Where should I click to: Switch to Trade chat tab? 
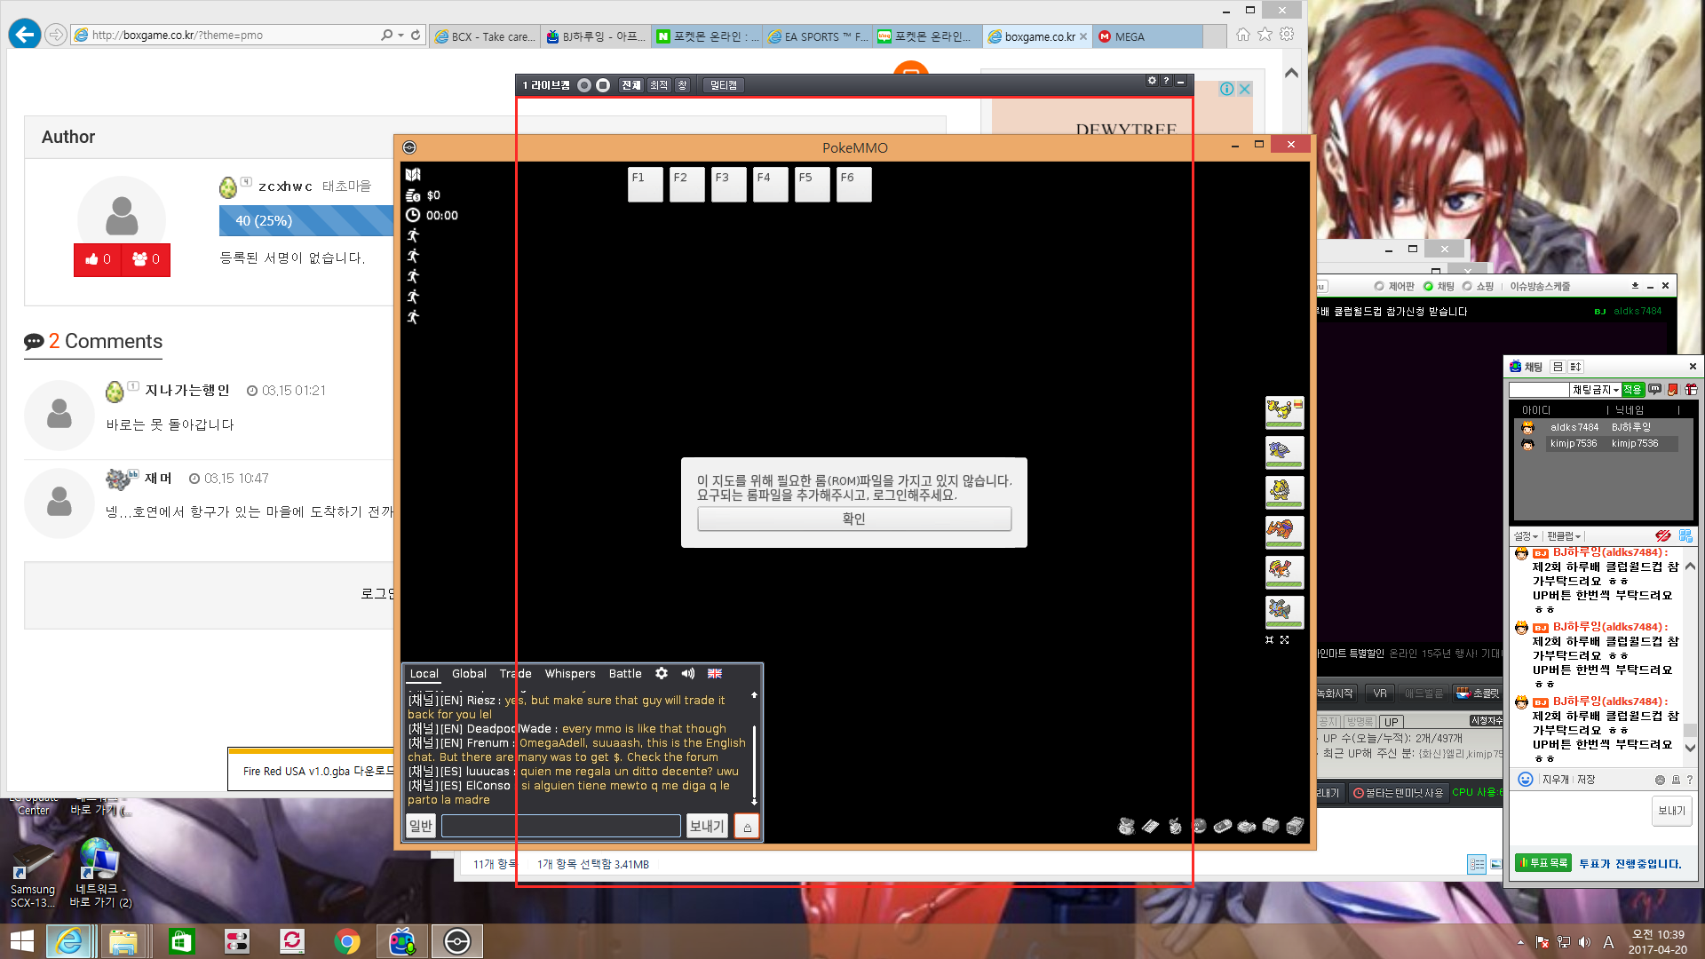(515, 674)
